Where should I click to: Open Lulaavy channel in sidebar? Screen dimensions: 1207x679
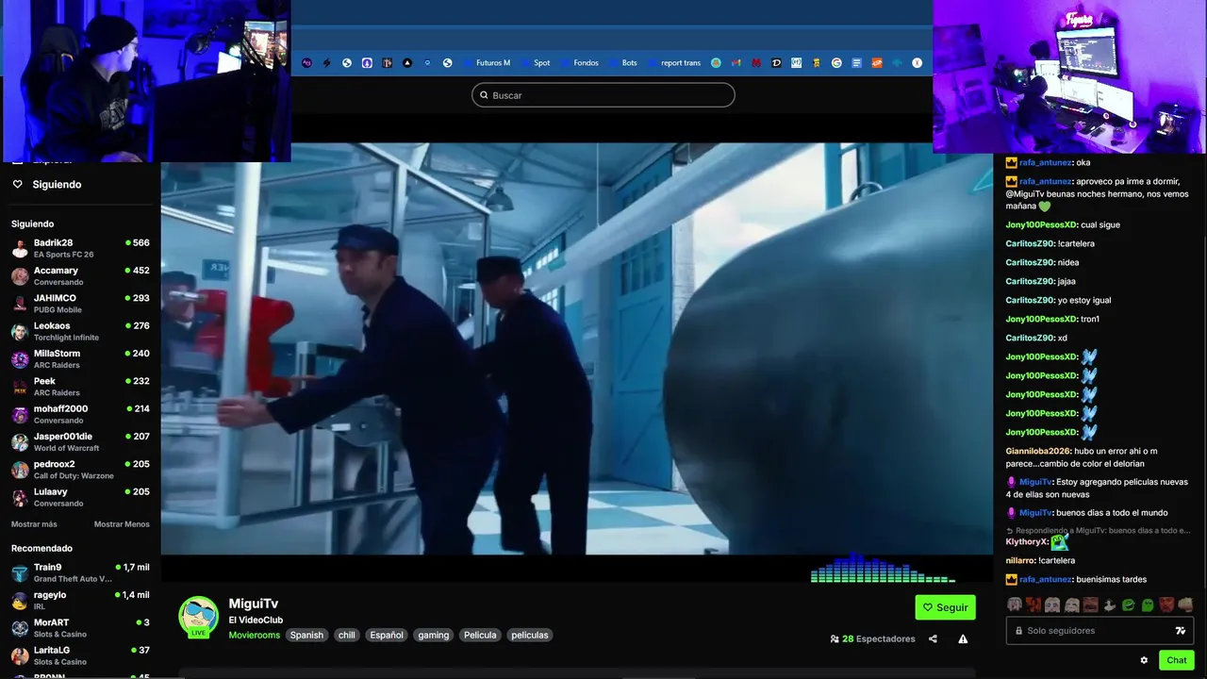point(80,497)
